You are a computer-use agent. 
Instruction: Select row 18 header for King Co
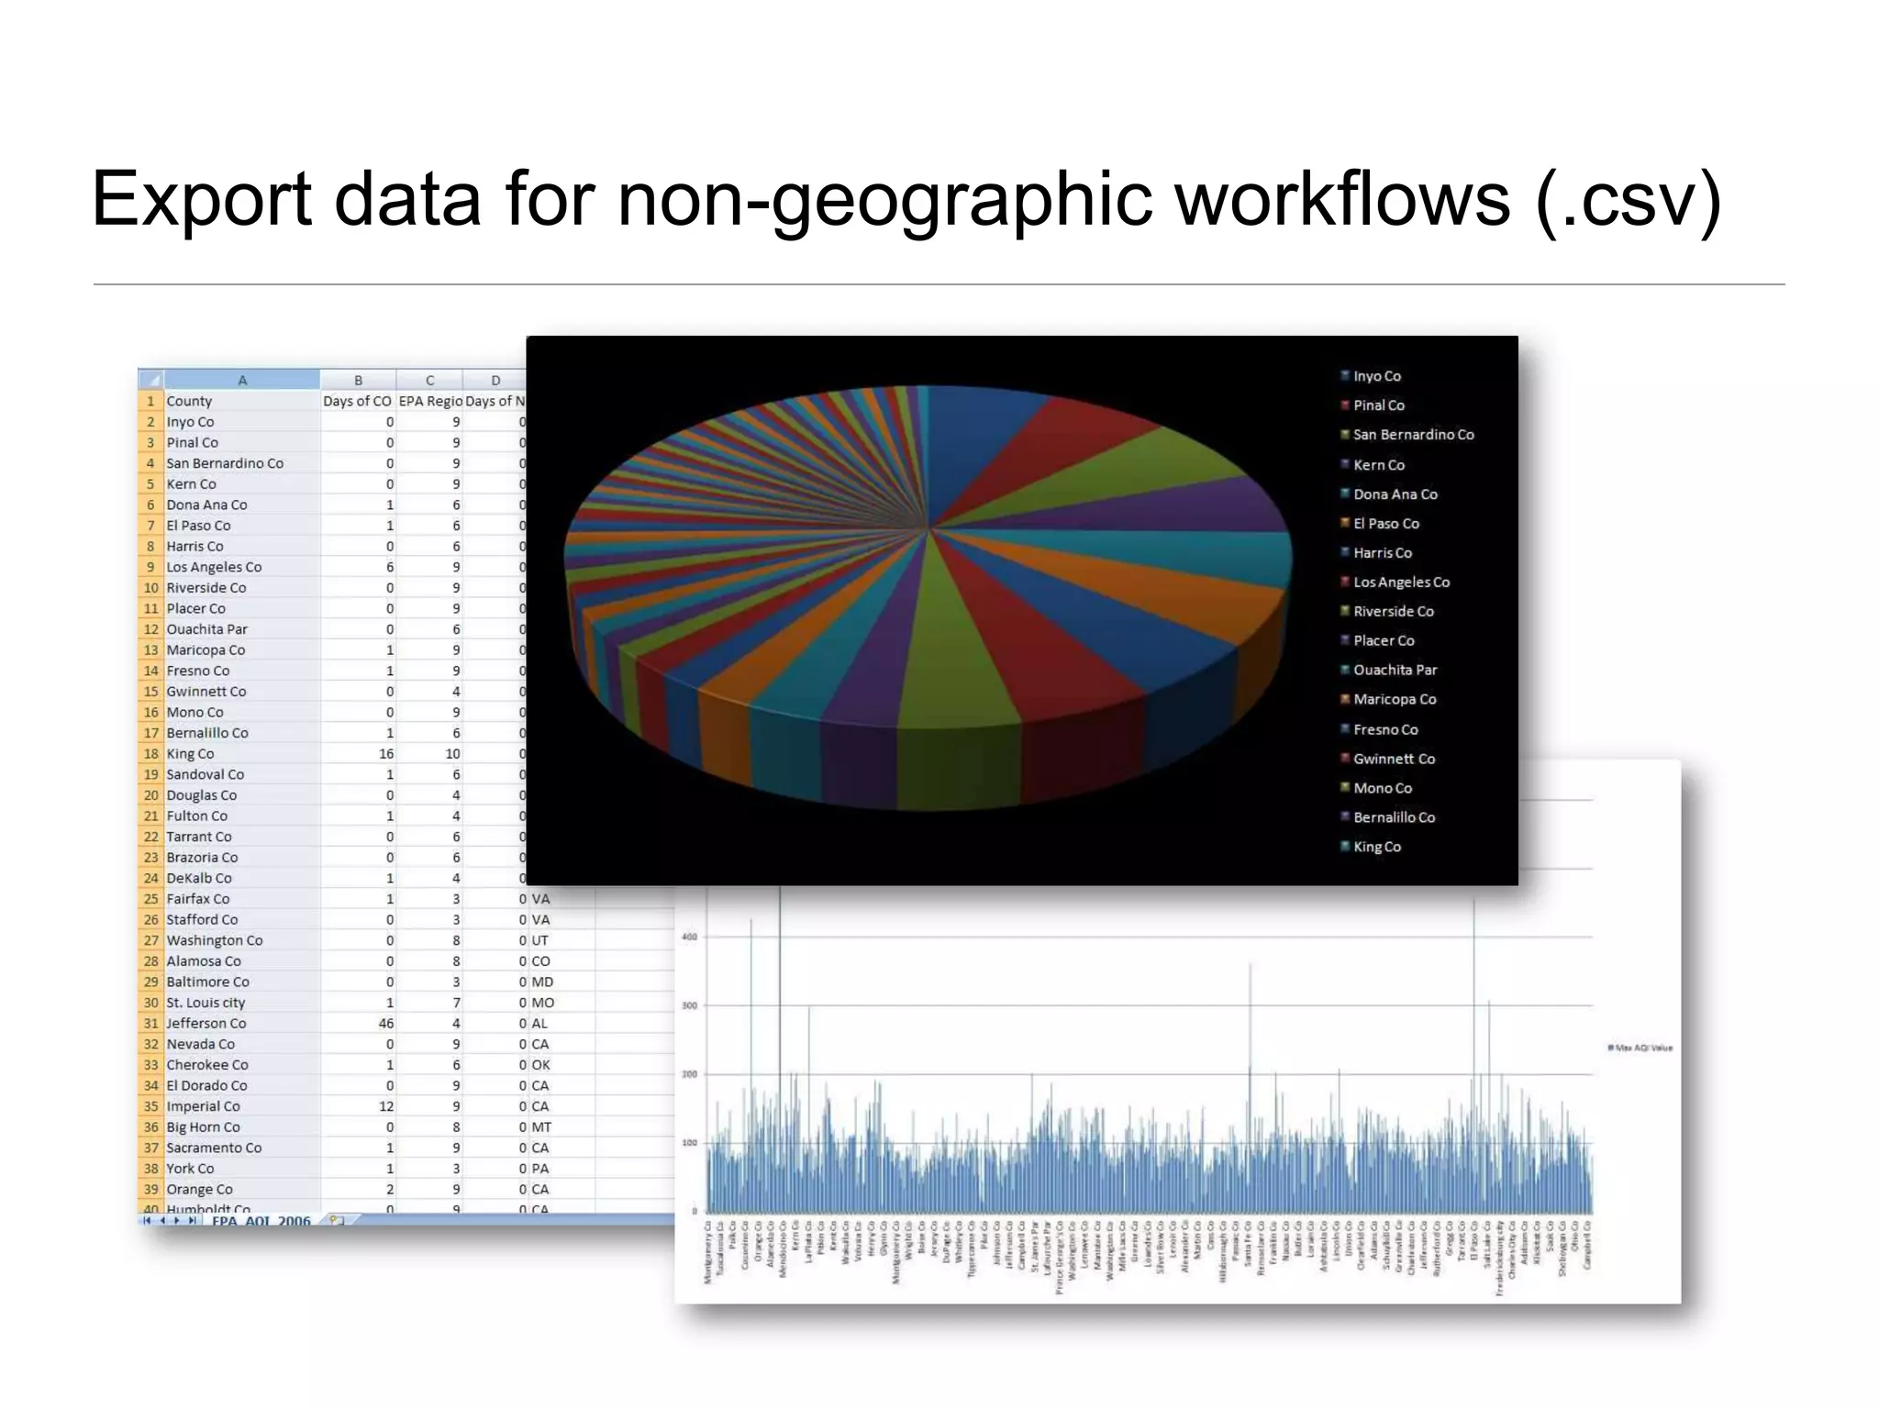click(x=151, y=754)
